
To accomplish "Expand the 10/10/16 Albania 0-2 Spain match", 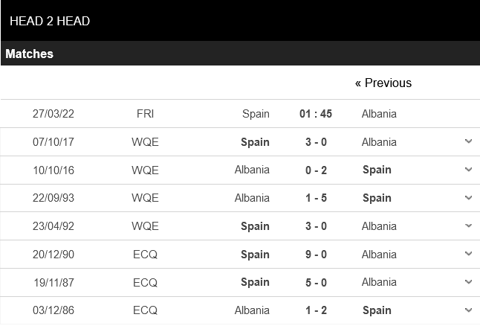I will click(468, 170).
